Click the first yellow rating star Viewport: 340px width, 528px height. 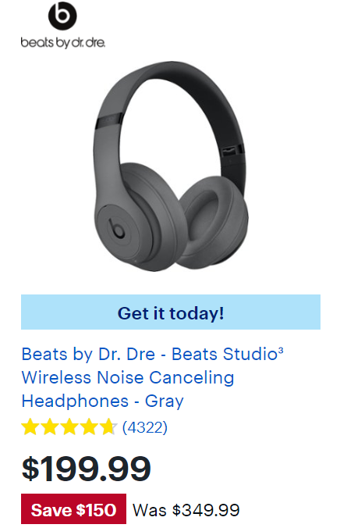[x=30, y=427]
